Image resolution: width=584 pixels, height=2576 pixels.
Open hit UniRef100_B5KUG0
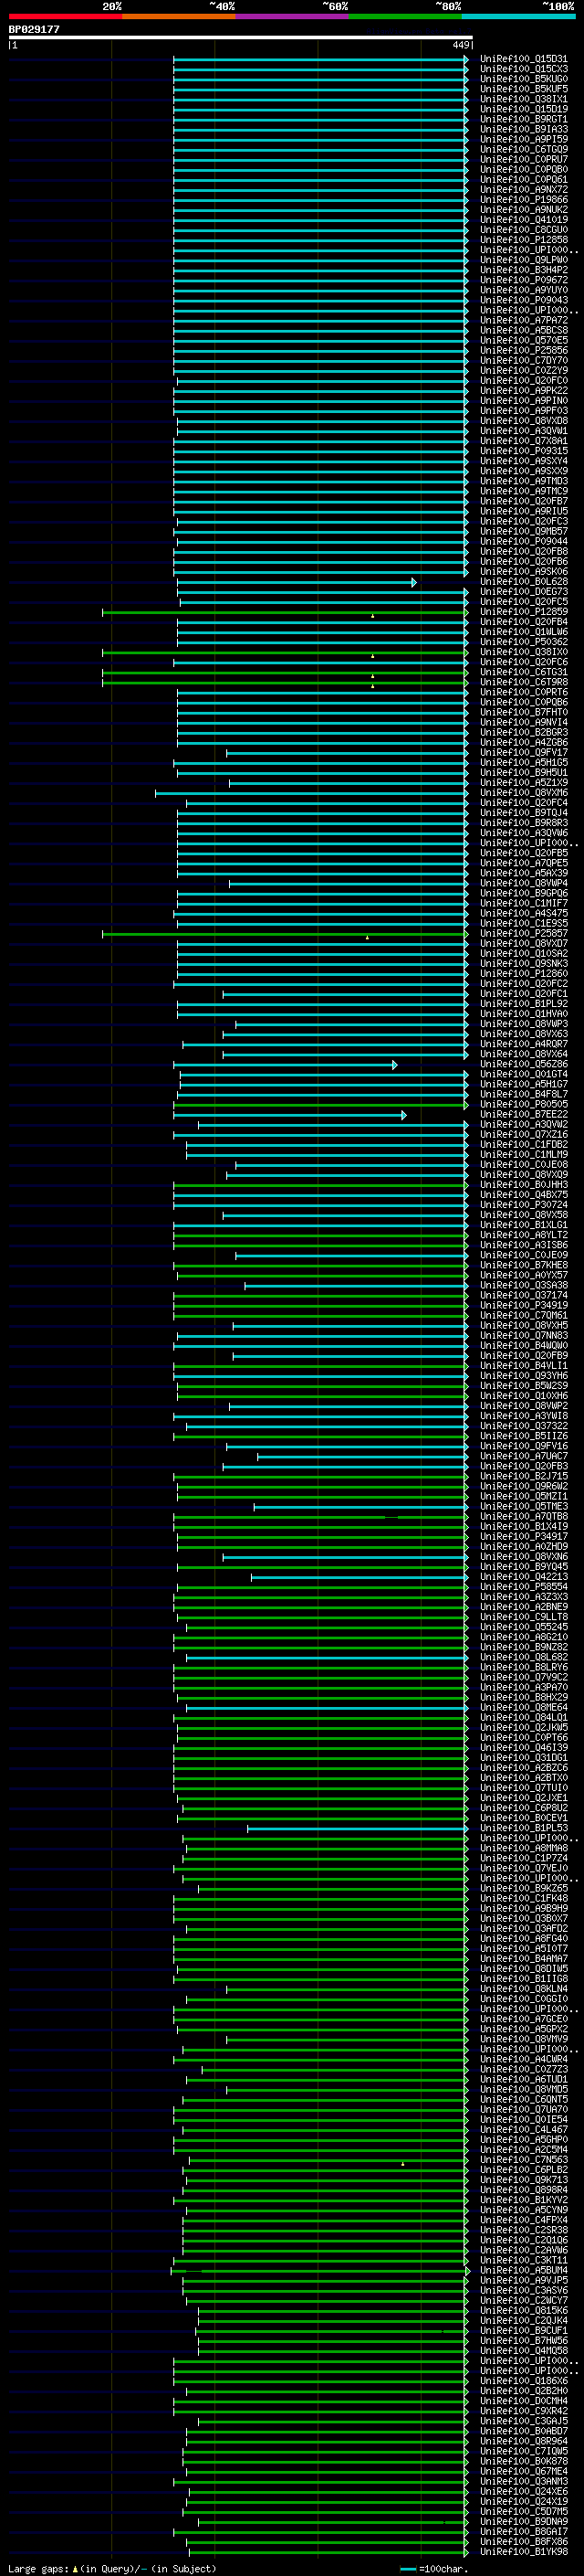coord(524,79)
